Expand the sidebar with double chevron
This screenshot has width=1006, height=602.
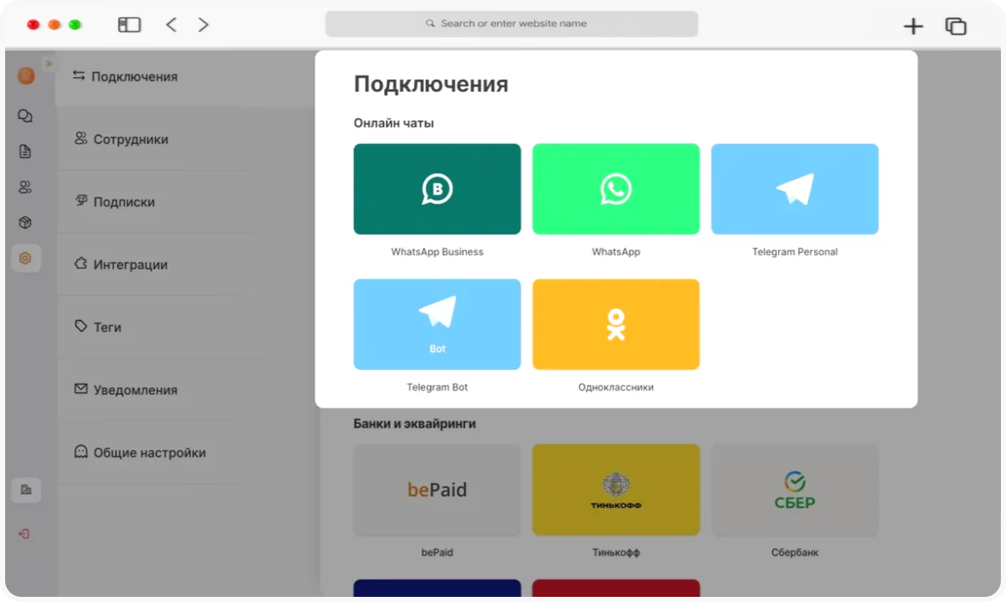pos(49,63)
